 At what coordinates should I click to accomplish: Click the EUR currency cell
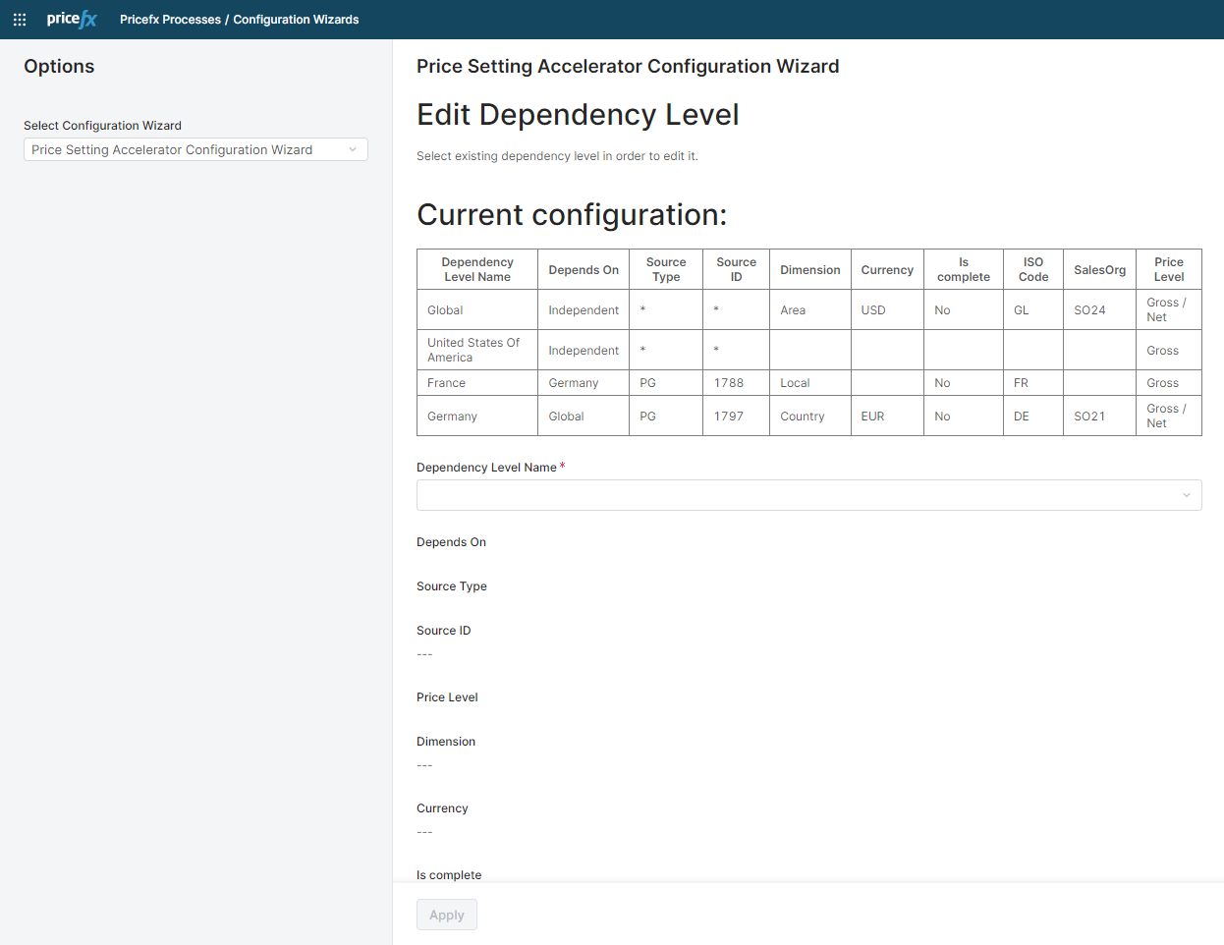point(872,417)
